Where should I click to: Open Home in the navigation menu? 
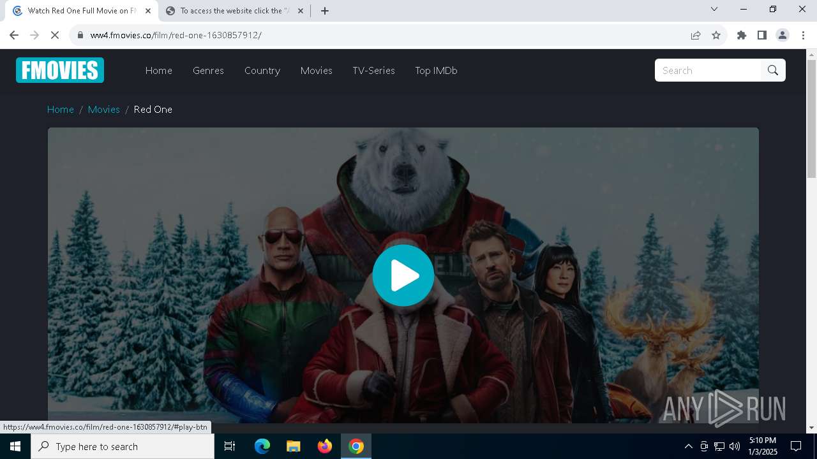click(x=159, y=71)
